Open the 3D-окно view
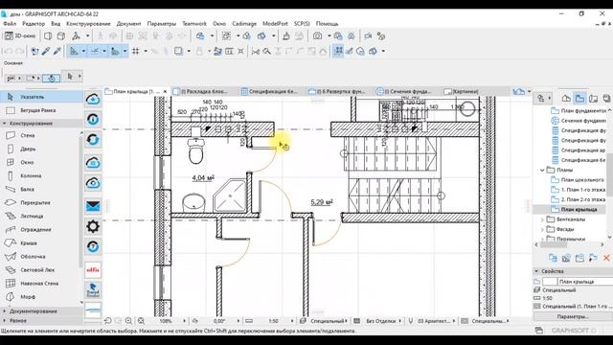Image resolution: width=613 pixels, height=345 pixels. point(21,36)
